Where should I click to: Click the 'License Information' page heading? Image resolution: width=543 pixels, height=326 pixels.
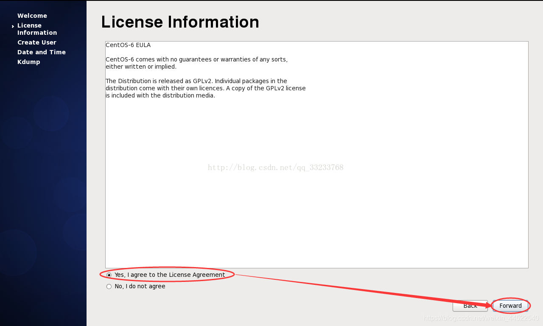click(180, 22)
